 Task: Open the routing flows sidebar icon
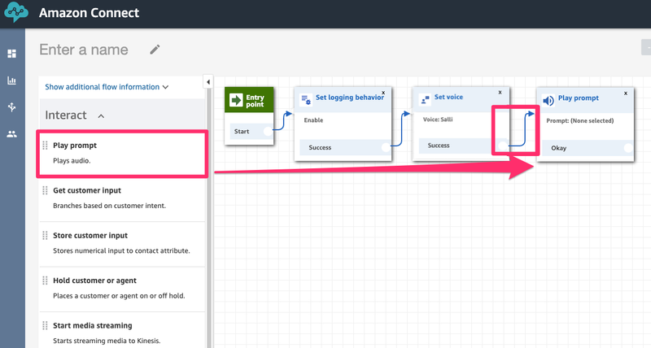click(11, 107)
